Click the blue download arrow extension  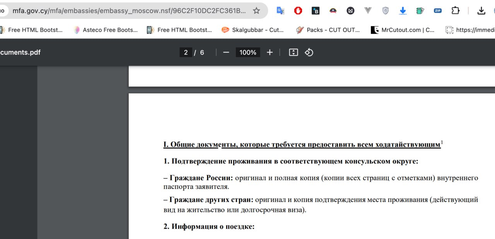point(403,11)
